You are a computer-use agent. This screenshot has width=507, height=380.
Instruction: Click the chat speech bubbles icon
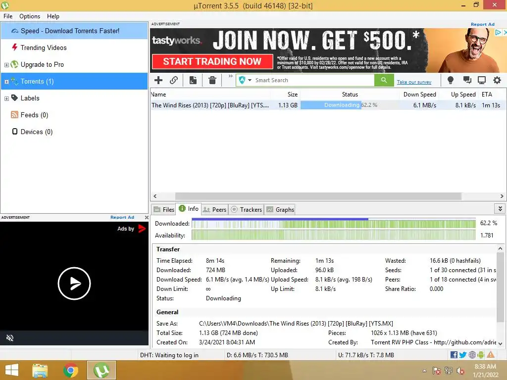(x=466, y=80)
